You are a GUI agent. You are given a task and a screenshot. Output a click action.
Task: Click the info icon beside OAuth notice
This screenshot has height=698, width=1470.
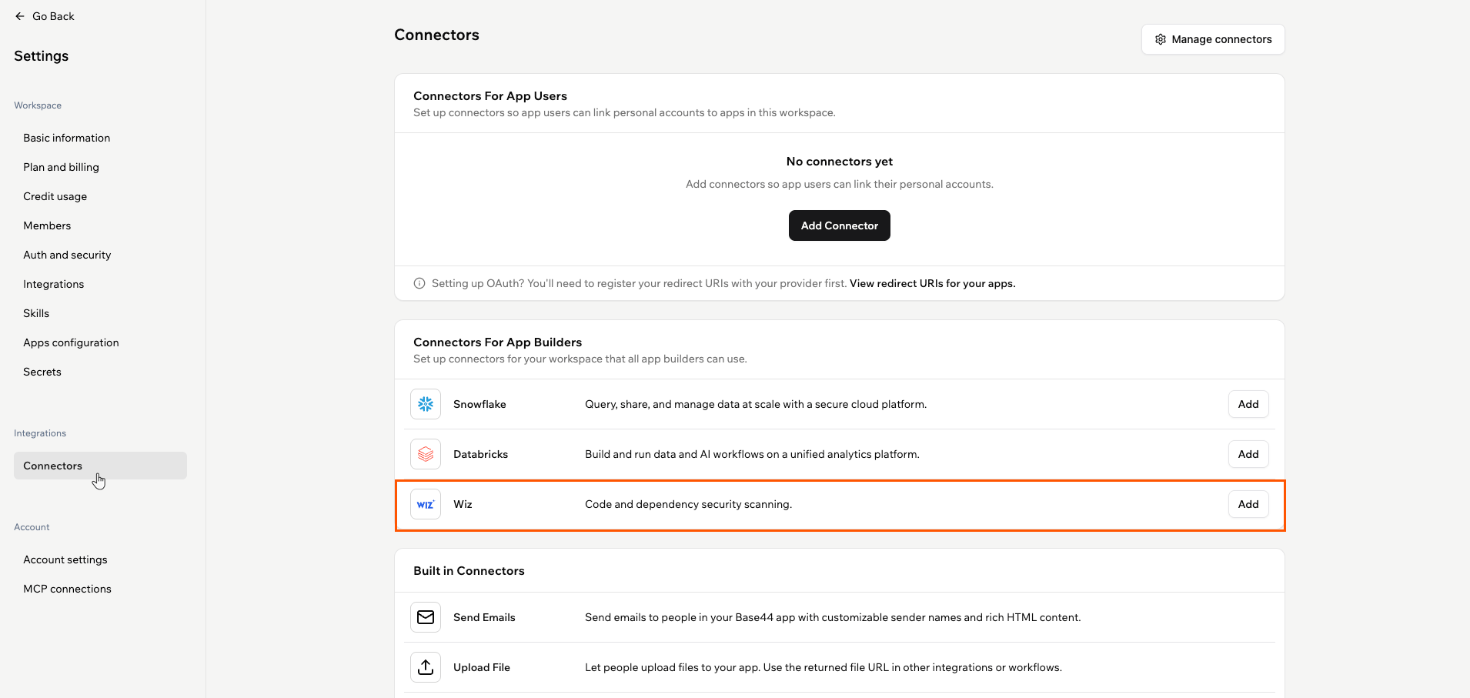[419, 283]
